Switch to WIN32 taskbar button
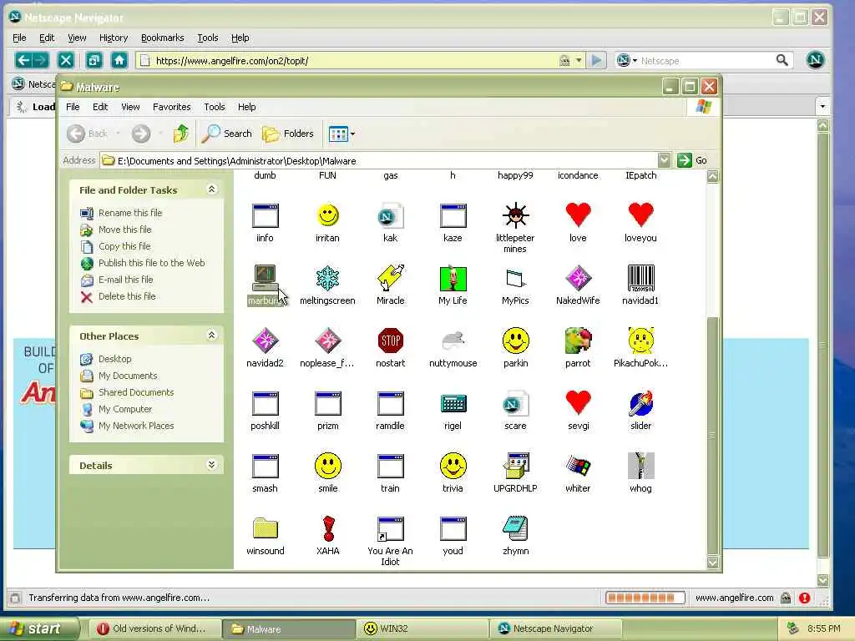 (x=423, y=628)
